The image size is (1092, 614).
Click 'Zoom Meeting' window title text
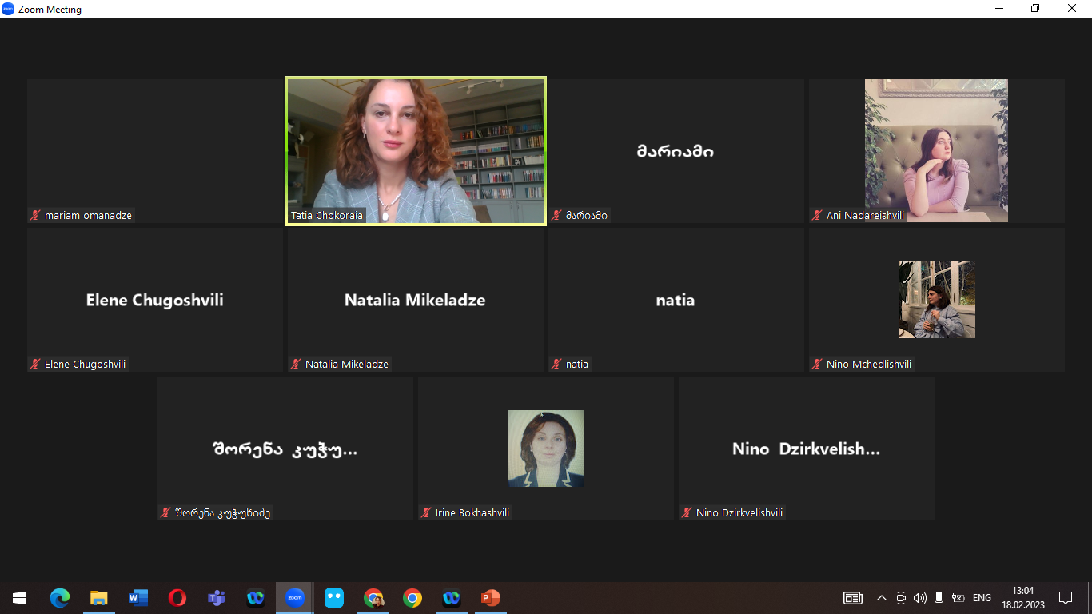click(x=50, y=10)
